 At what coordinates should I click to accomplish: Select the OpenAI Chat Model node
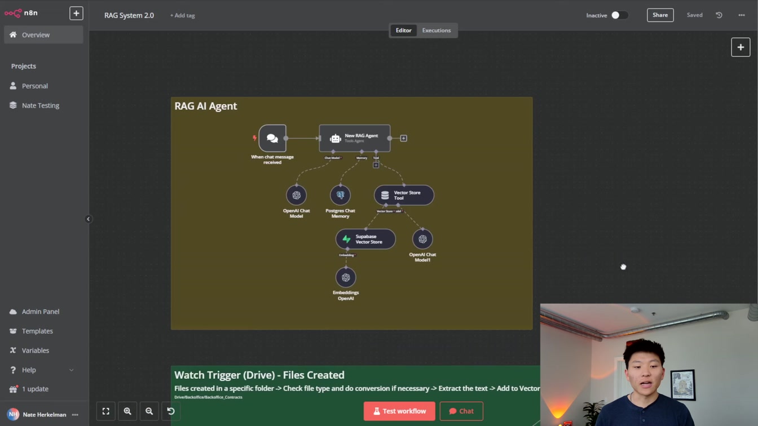pyautogui.click(x=297, y=195)
